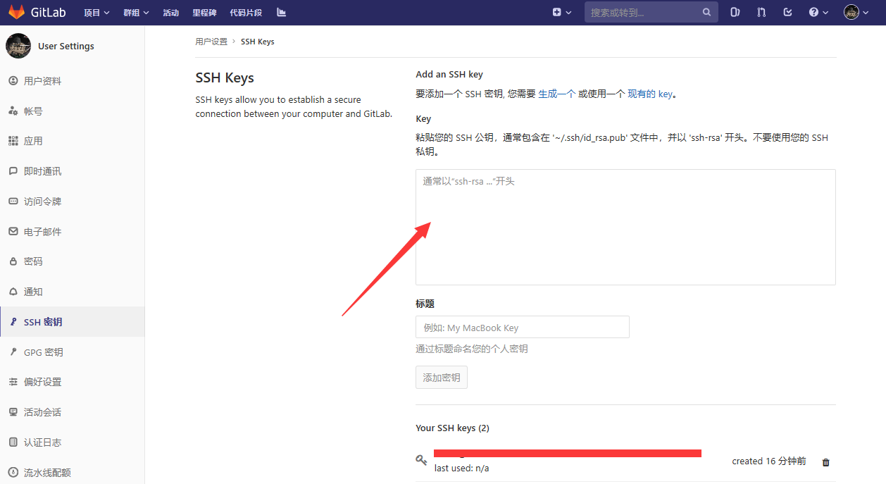Viewport: 886px width, 484px height.
Task: Click the 添加密钥 button
Action: [x=441, y=377]
